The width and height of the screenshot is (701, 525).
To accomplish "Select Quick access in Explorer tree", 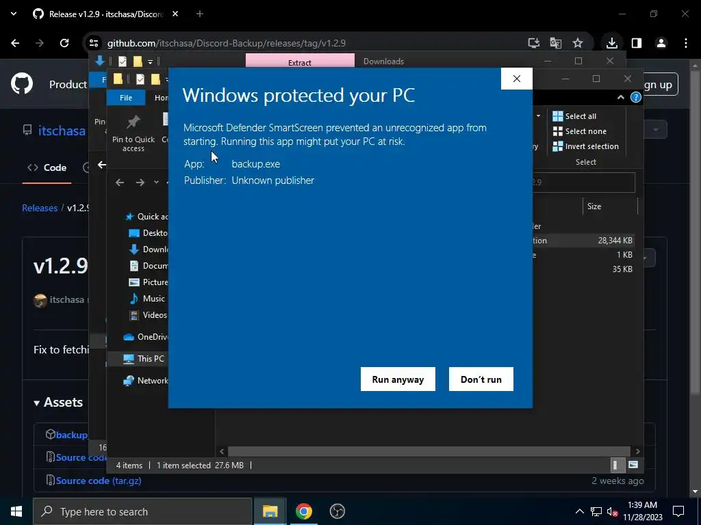I will [146, 217].
